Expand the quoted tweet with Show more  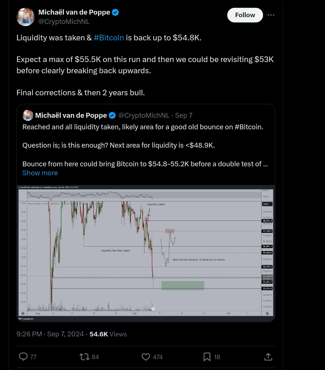tap(40, 173)
